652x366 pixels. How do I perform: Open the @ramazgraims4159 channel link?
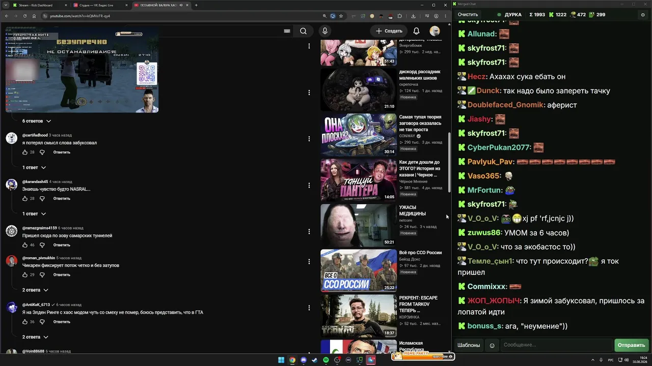click(x=40, y=228)
